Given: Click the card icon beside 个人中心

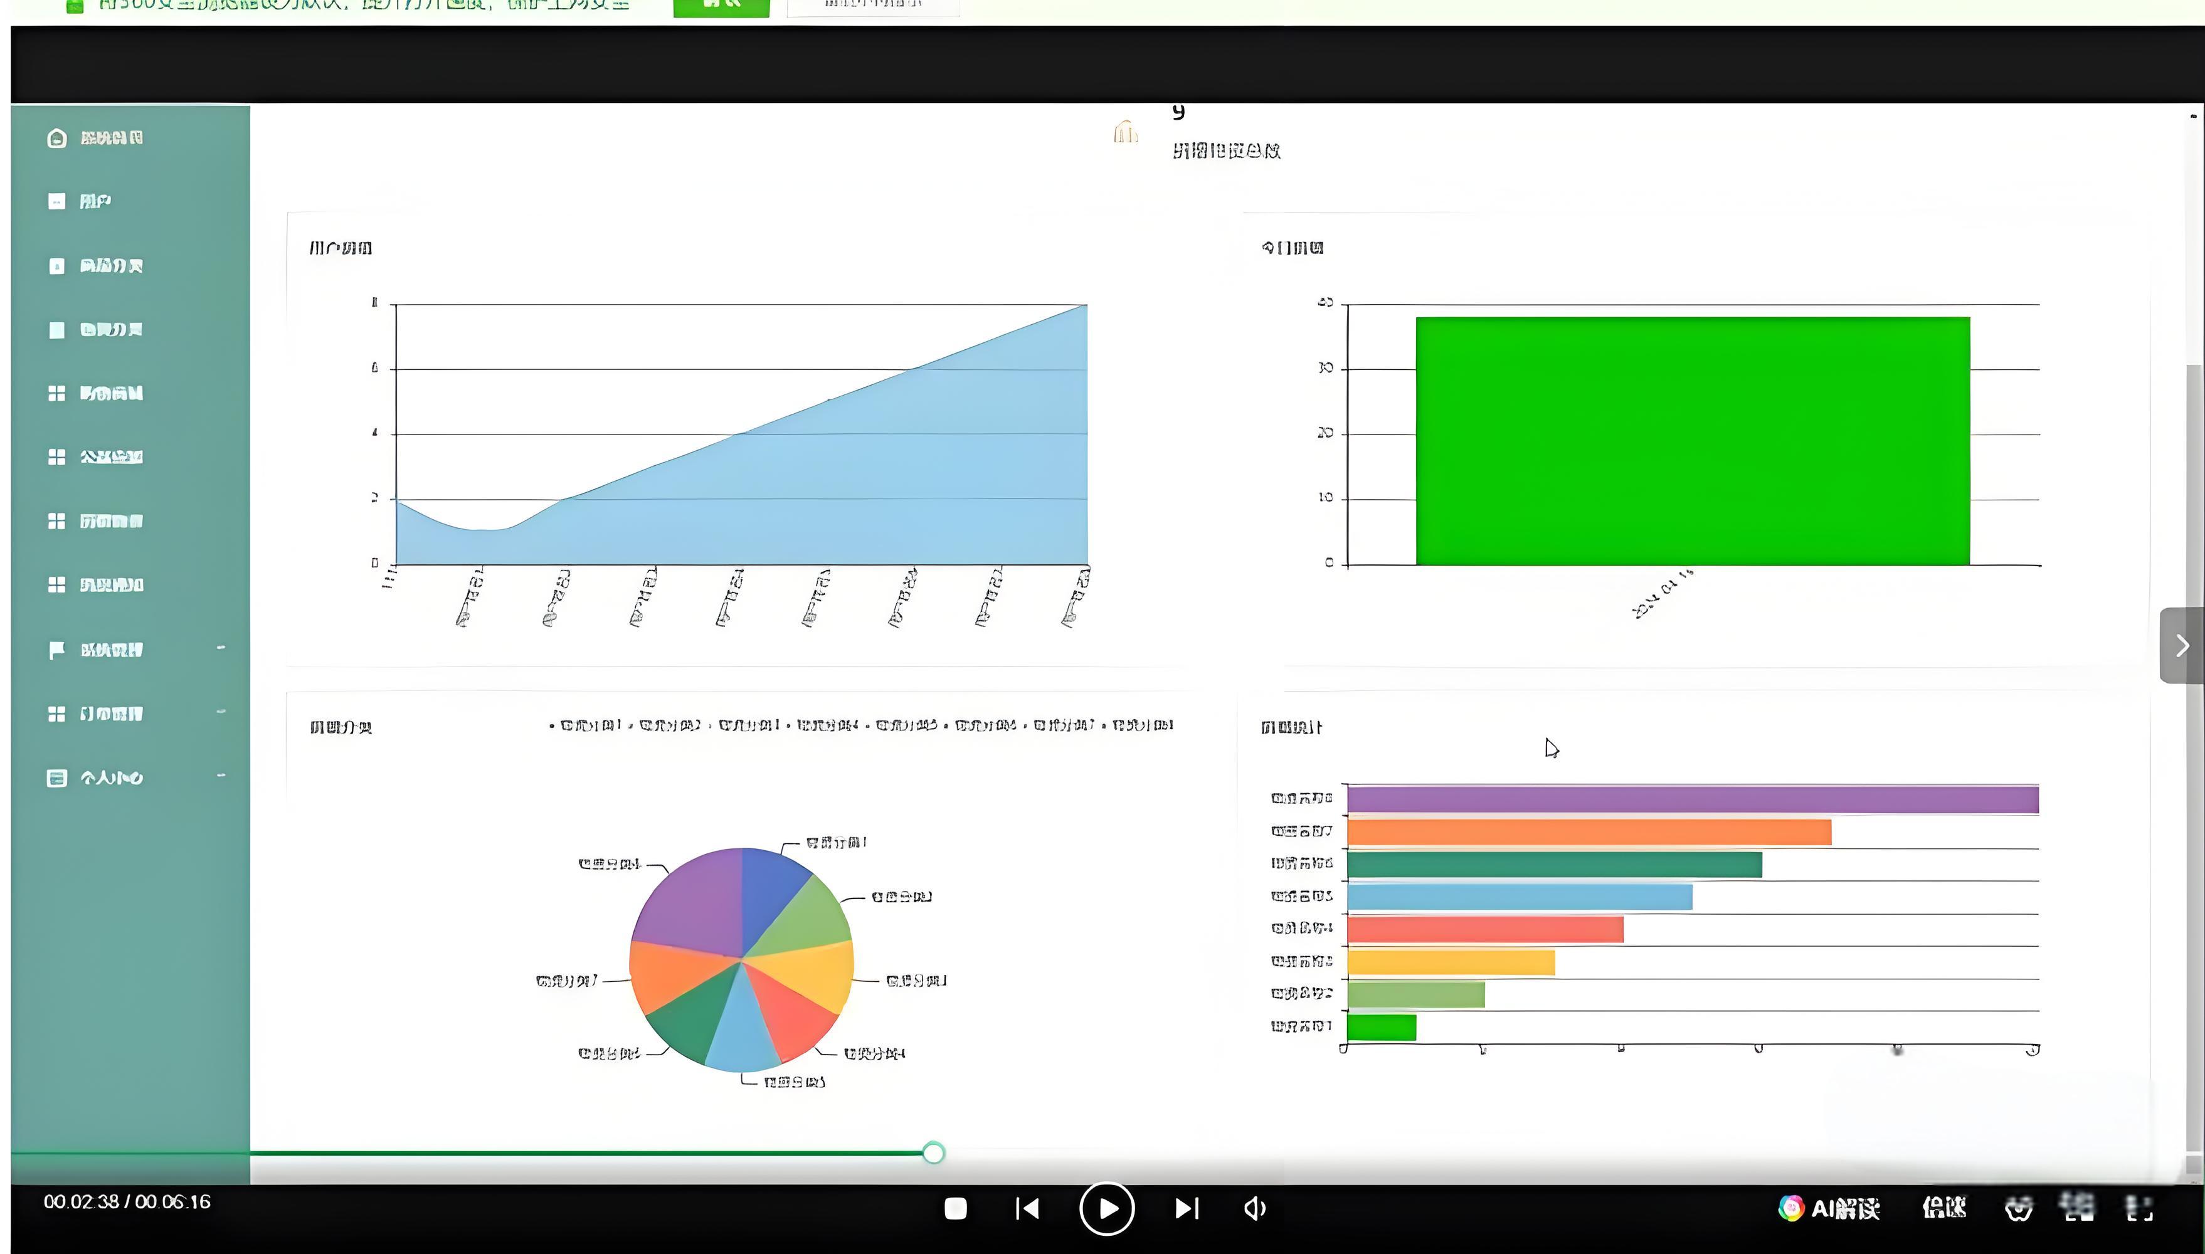Looking at the screenshot, I should click(x=57, y=777).
